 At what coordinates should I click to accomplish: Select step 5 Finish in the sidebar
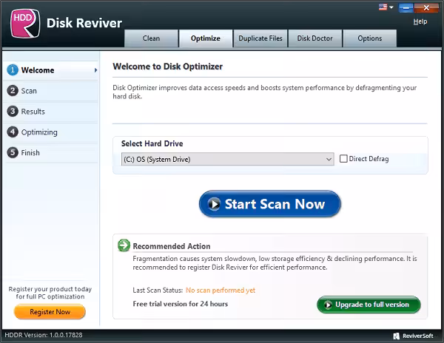30,153
